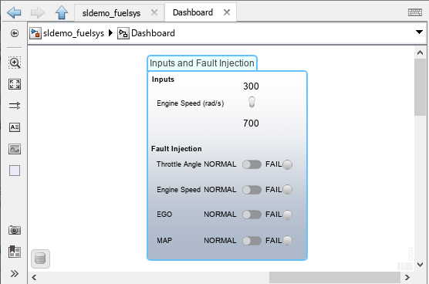Viewport: 429px width, 284px height.
Task: Click the Throttle Angle FAIL lamp
Action: (287, 164)
